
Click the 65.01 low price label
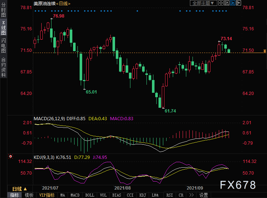pyautogui.click(x=91, y=92)
